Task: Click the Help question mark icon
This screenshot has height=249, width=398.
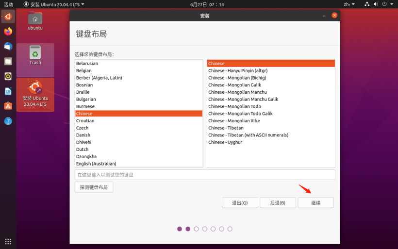Action: tap(8, 121)
